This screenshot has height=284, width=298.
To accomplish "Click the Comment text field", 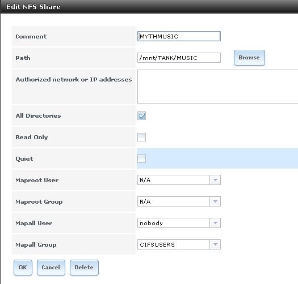I will point(179,36).
